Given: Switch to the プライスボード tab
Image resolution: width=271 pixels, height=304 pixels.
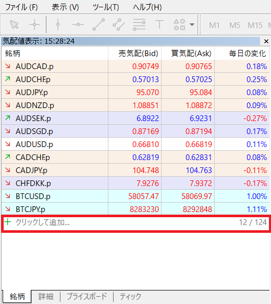Looking at the screenshot, I should pos(87,296).
